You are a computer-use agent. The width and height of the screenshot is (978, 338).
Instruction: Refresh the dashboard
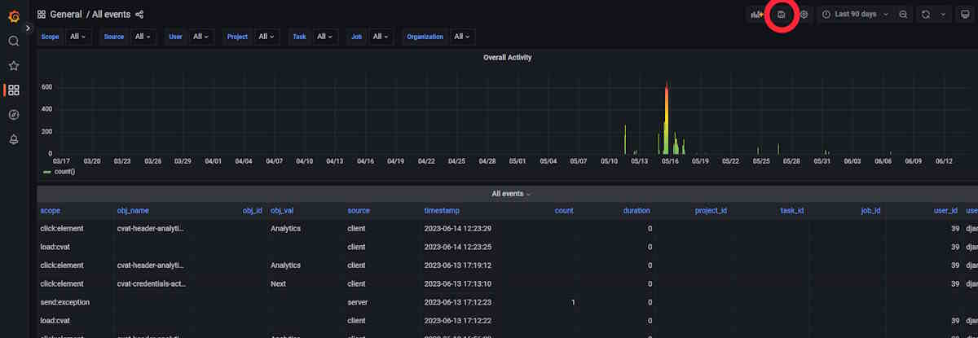pyautogui.click(x=926, y=15)
